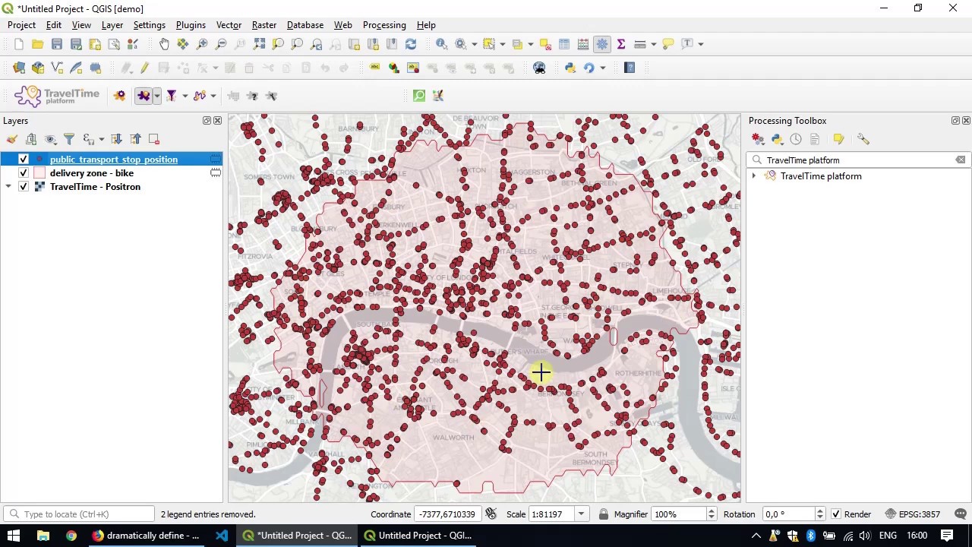Open the Python console
Image resolution: width=972 pixels, height=547 pixels.
tap(570, 68)
